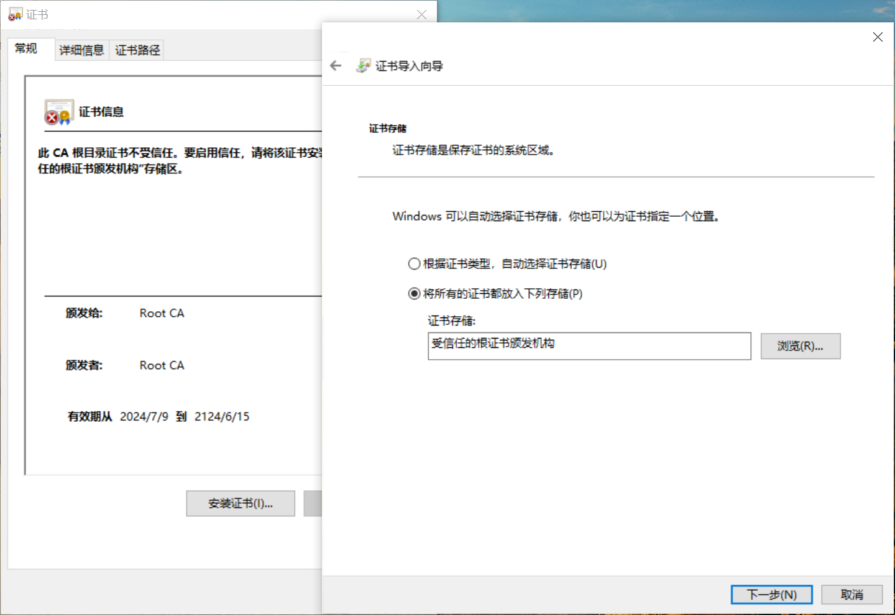Screen dimensions: 895x615
Task: Click the Root CA value next to 颁发者
Action: tap(162, 365)
